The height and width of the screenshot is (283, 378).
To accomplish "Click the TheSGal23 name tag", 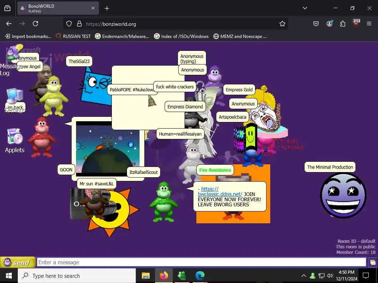I will click(x=79, y=62).
